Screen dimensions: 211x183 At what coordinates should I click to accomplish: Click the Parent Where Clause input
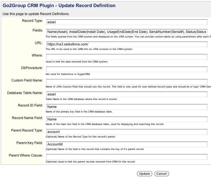pos(126,157)
